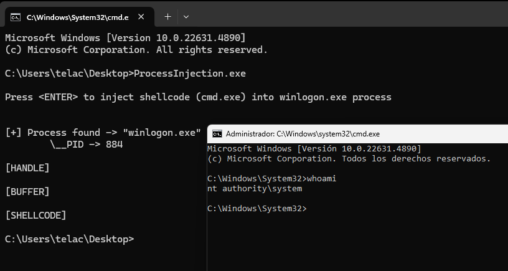
Task: Click the cmd icon in the terminal tab
Action: [16, 17]
